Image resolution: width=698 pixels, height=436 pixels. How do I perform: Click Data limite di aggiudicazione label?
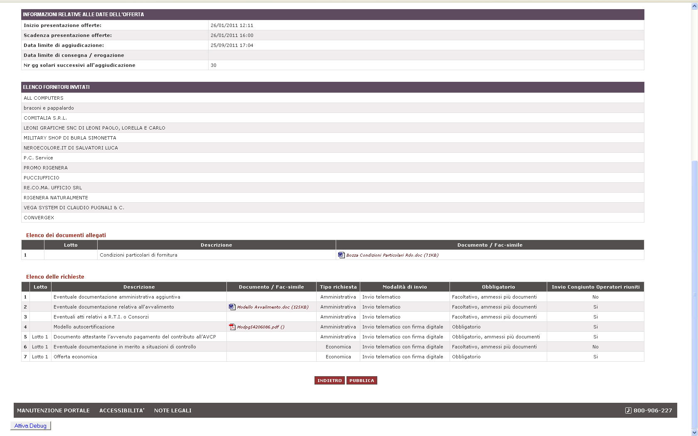coord(64,45)
